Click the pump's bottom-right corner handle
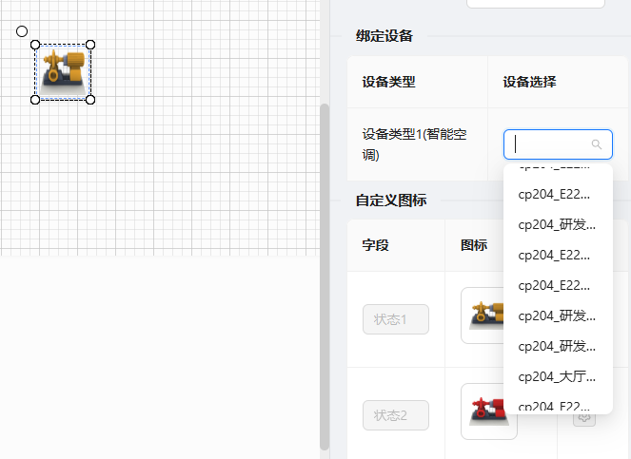Screen dimensions: 631x459 [x=90, y=100]
